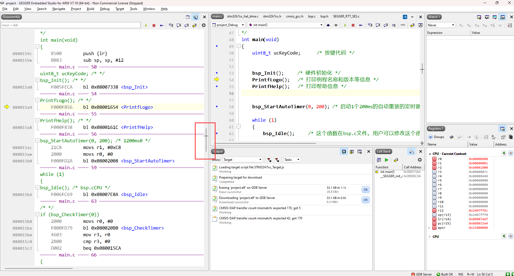The height and width of the screenshot is (276, 514).
Task: Switch to stm32h7xx_hal_dma.c tab
Action: click(242, 16)
